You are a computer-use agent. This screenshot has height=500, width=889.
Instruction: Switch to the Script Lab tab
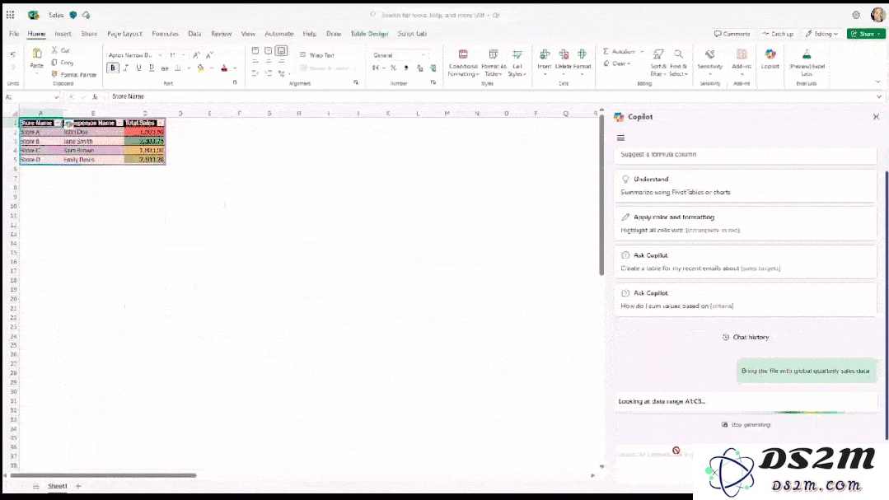412,34
